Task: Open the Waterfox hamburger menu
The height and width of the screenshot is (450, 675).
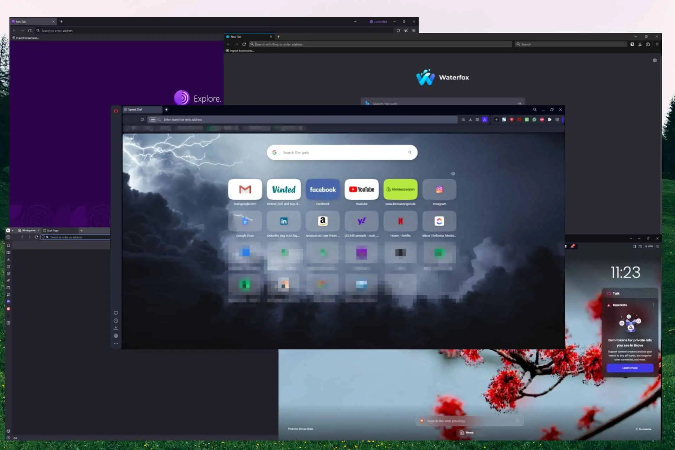Action: pyautogui.click(x=657, y=44)
